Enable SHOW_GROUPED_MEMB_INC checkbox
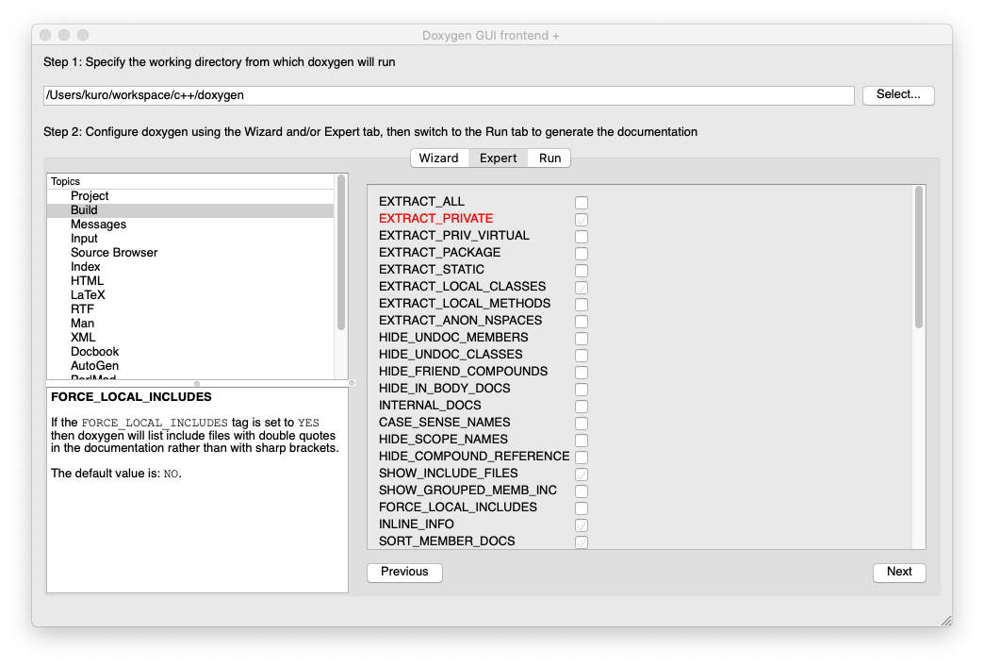This screenshot has width=984, height=666. [x=582, y=491]
